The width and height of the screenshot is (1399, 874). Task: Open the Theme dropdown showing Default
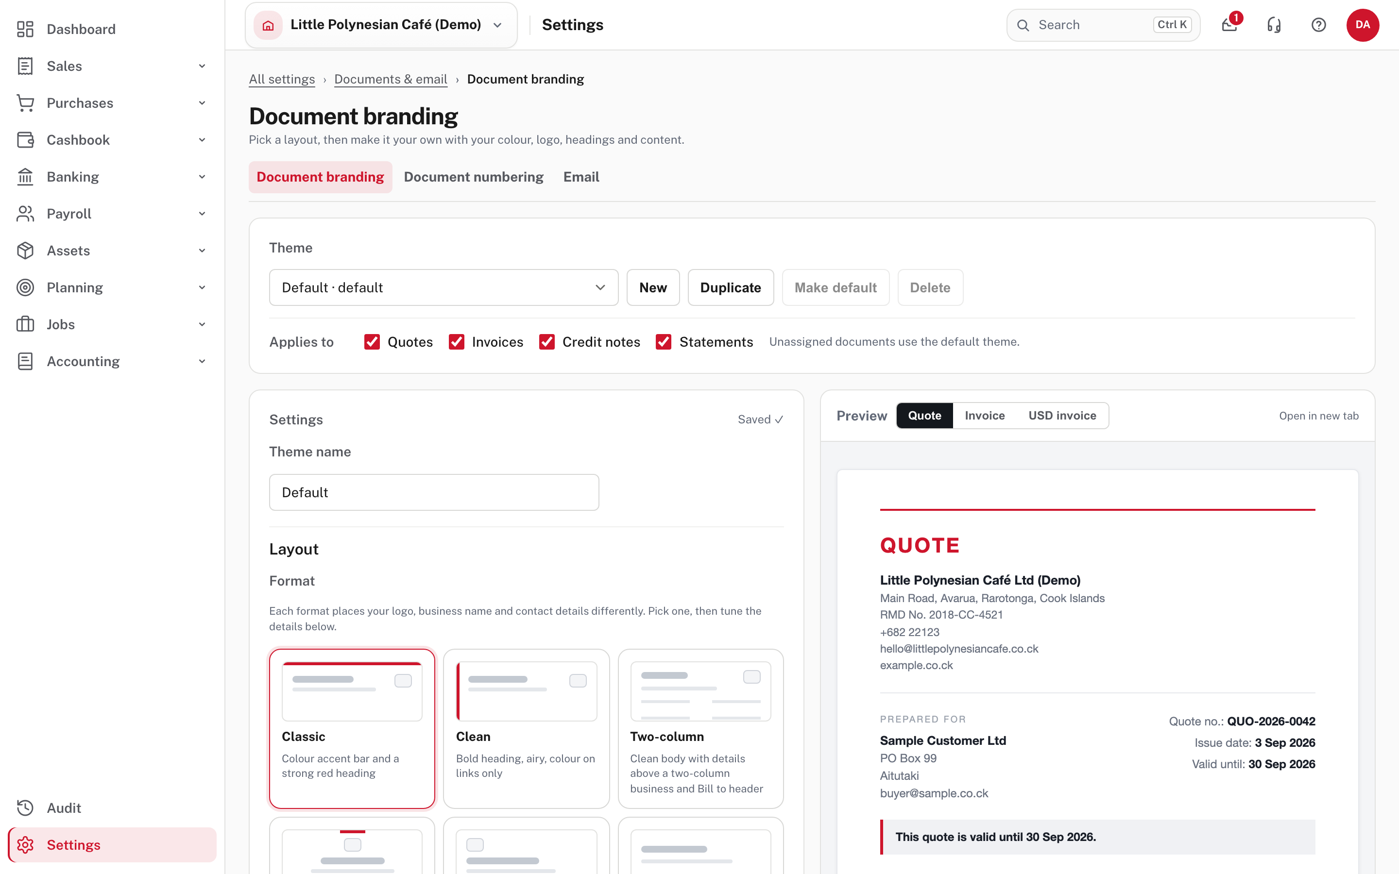point(444,287)
